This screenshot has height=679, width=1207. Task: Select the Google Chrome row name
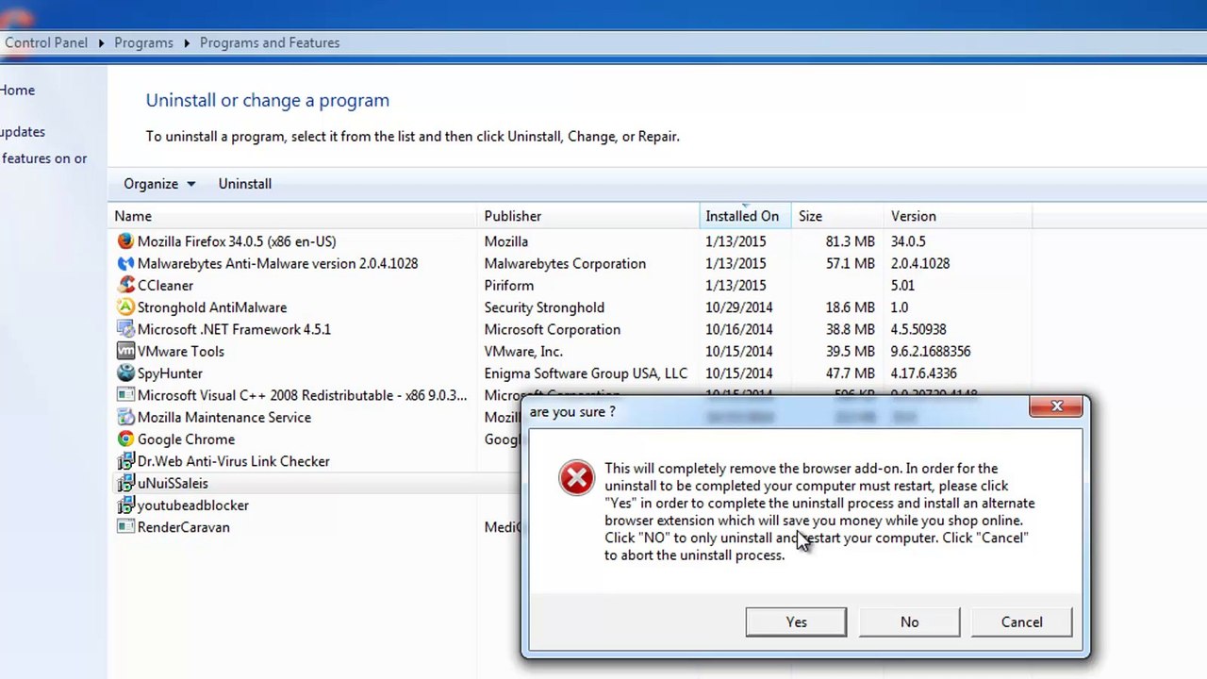point(186,439)
